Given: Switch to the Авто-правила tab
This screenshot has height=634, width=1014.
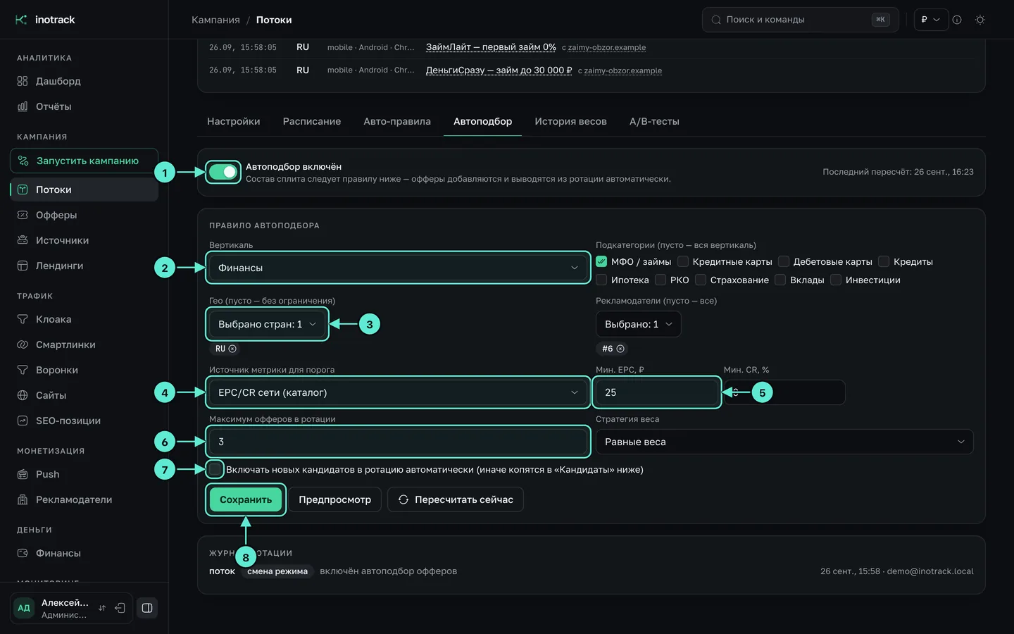Looking at the screenshot, I should [397, 121].
